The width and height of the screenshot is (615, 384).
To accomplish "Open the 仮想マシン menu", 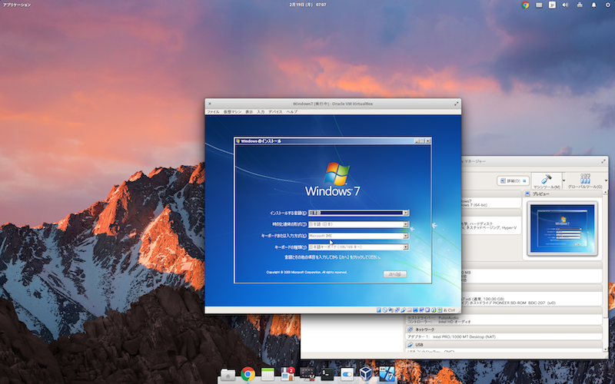I will point(232,112).
